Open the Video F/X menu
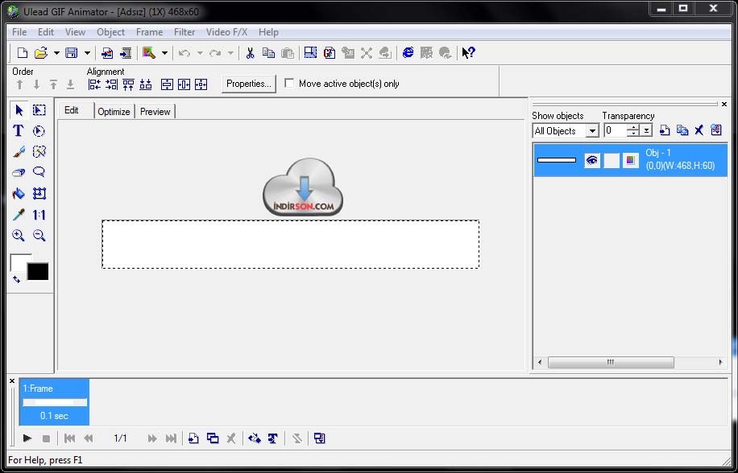Image resolution: width=738 pixels, height=473 pixels. tap(226, 32)
